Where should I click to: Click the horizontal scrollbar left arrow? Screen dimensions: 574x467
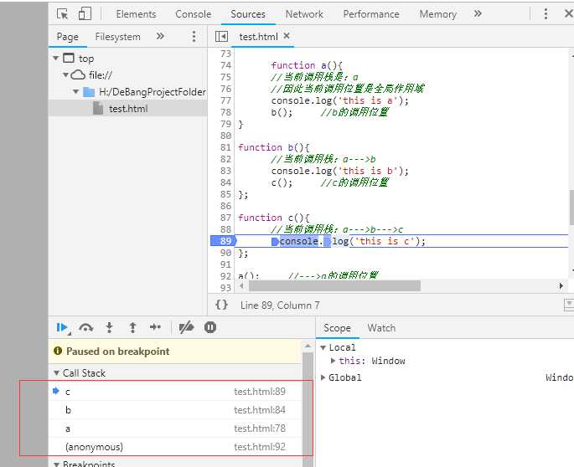coord(241,285)
